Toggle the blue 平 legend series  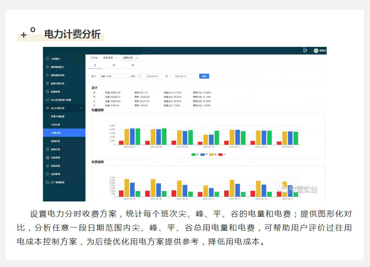(x=203, y=155)
